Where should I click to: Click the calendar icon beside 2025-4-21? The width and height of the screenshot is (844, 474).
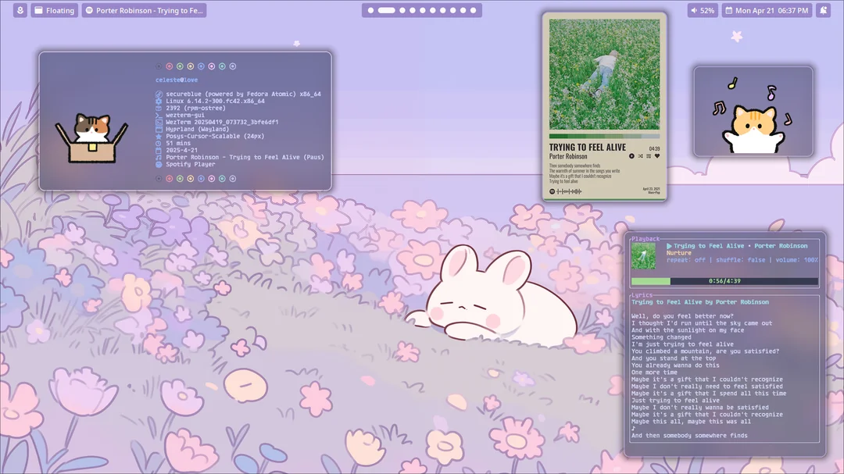point(159,150)
